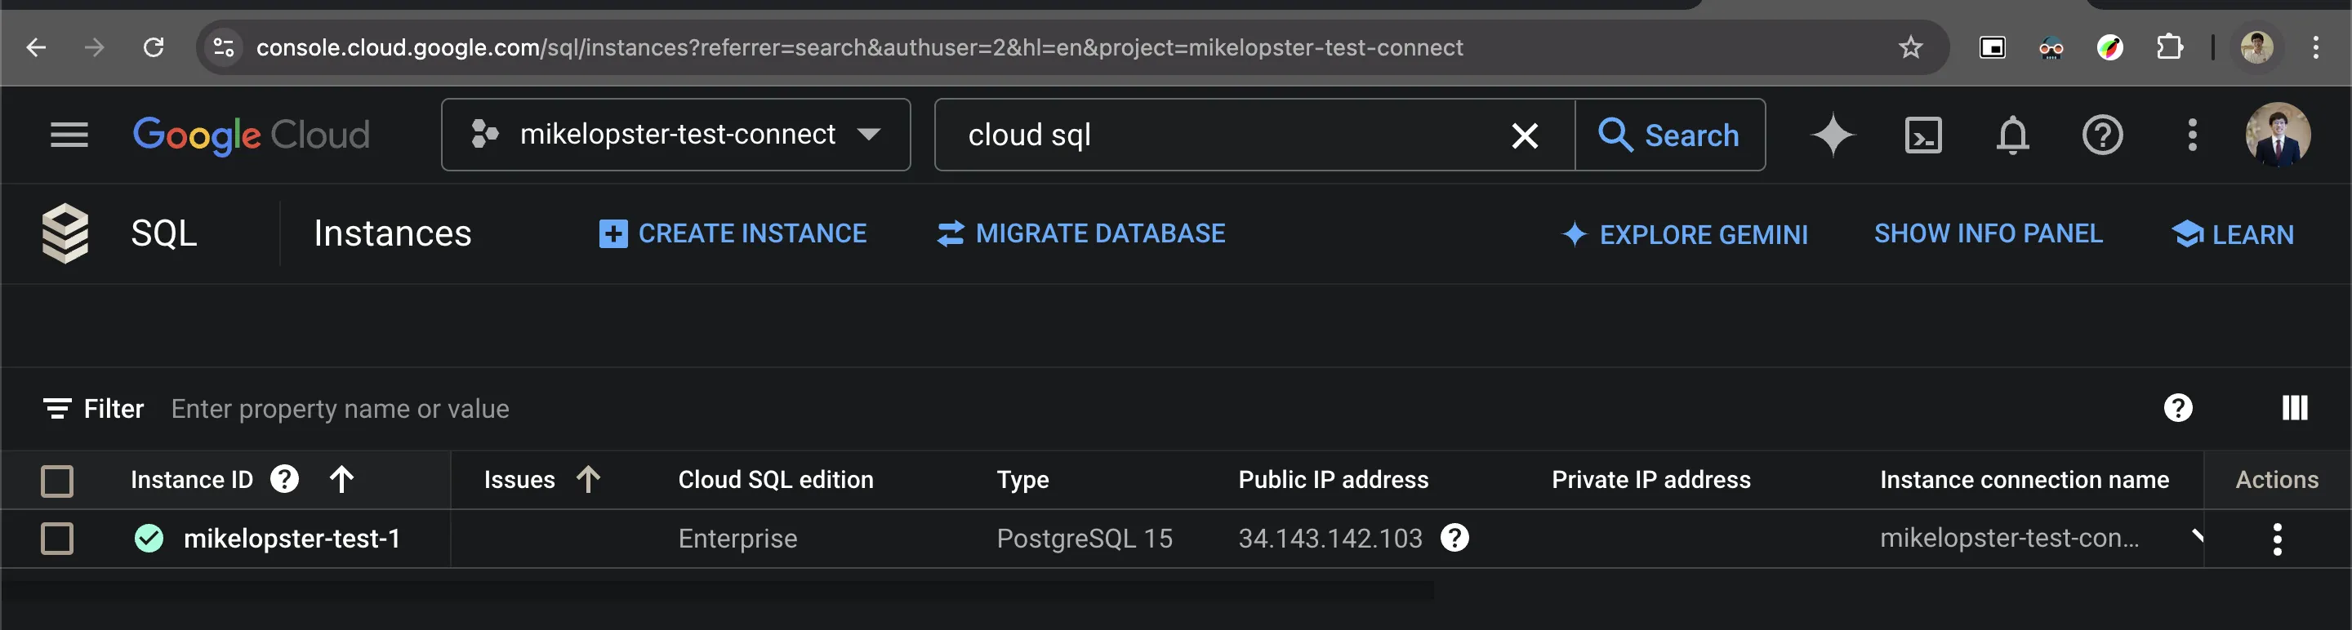
Task: Click EXPLORE GEMINI
Action: tap(1684, 234)
